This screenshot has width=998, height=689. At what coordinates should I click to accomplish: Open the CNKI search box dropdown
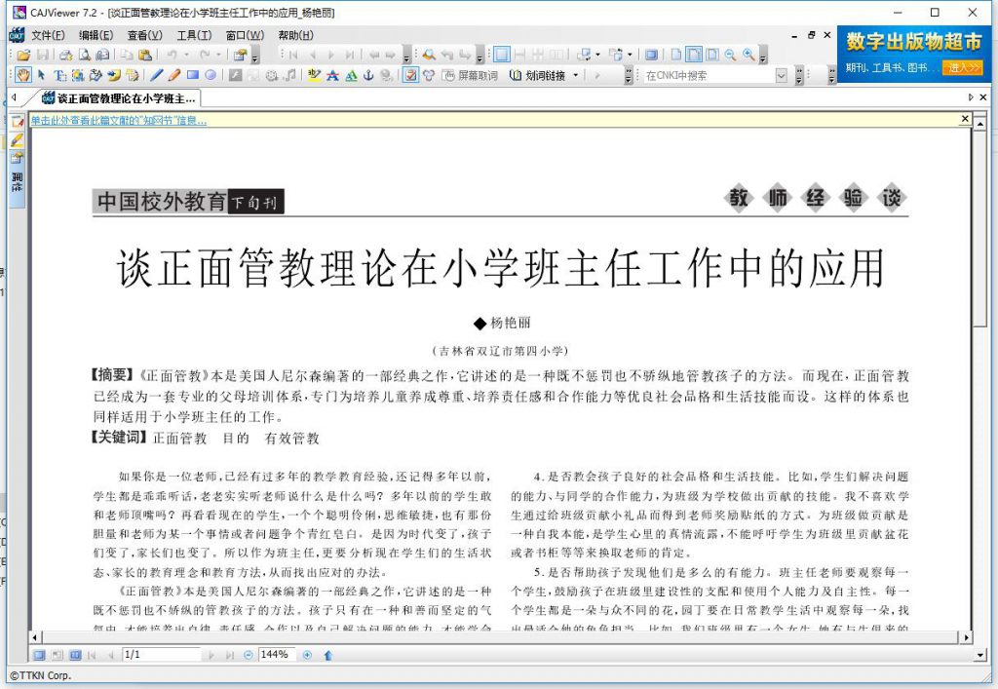[781, 75]
